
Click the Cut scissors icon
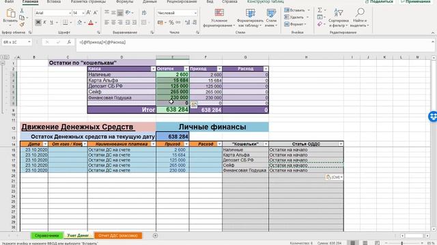22,11
